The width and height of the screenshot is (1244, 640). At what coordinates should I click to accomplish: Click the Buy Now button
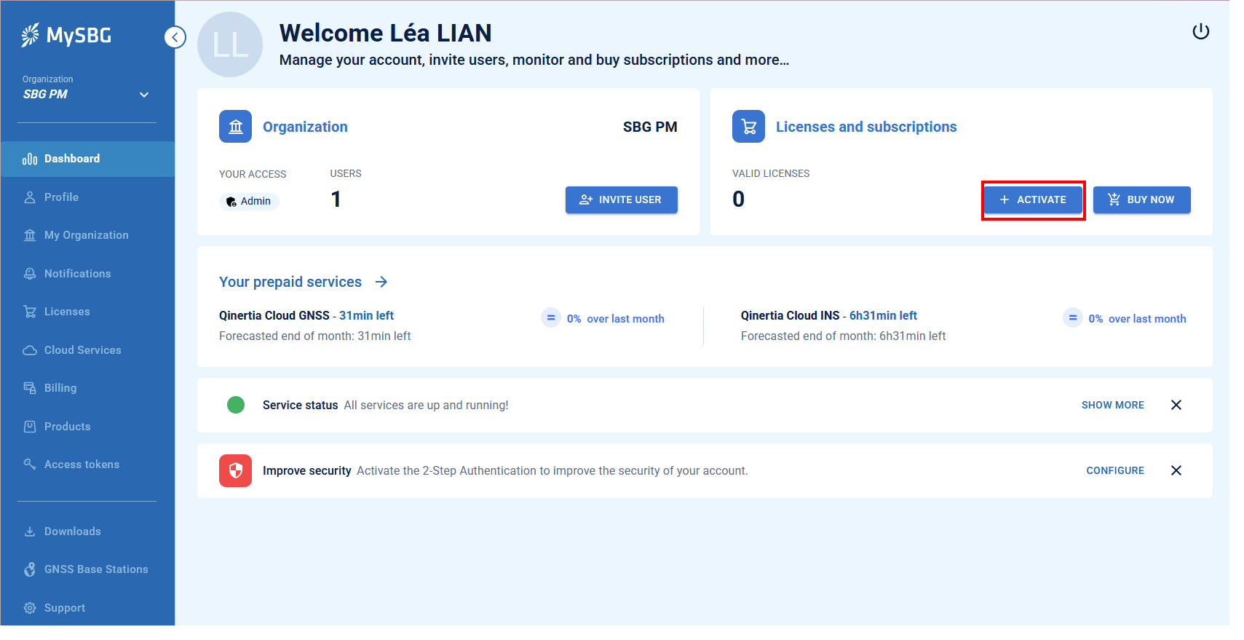coord(1141,199)
